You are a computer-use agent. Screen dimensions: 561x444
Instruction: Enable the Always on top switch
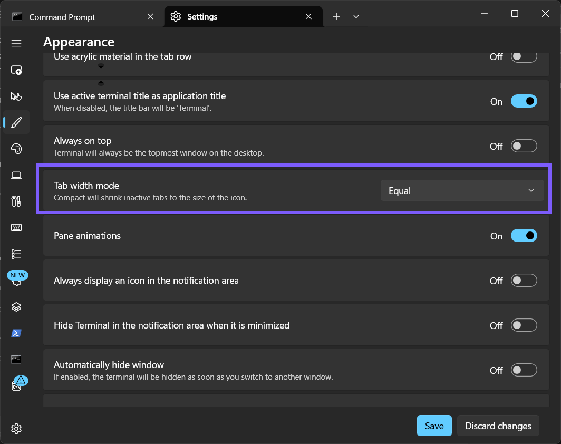pyautogui.click(x=524, y=146)
